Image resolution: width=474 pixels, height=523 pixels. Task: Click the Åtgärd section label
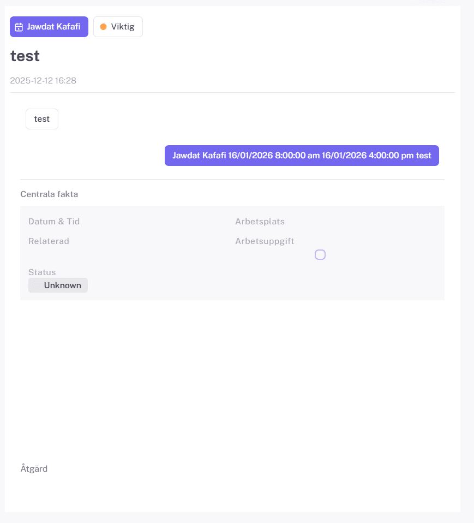click(34, 468)
